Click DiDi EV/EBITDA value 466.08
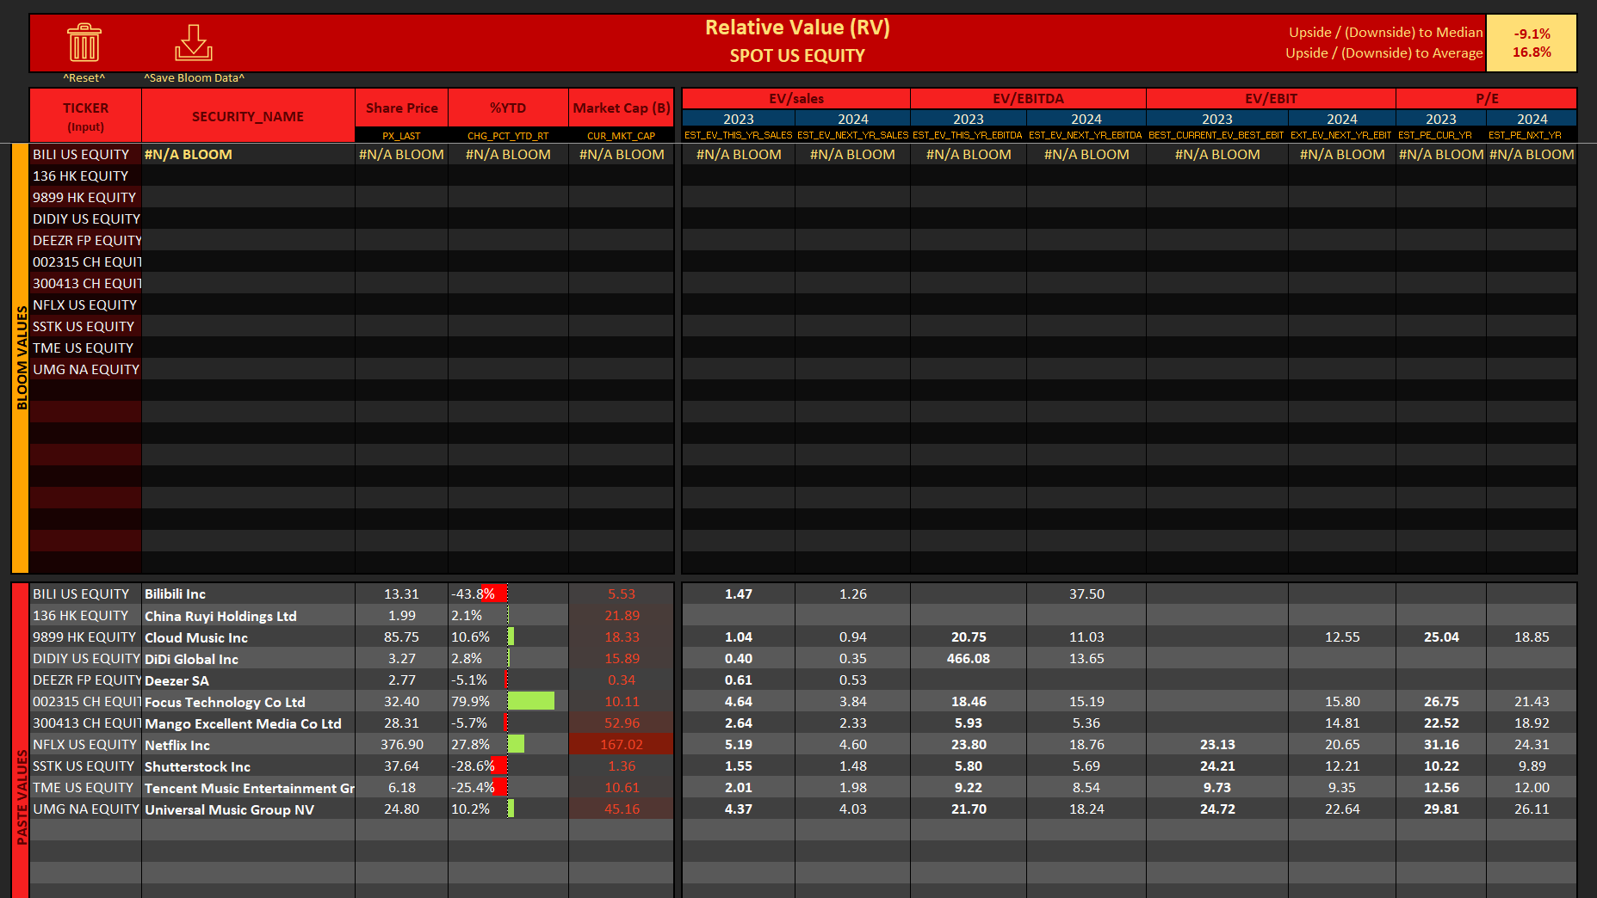The height and width of the screenshot is (898, 1597). pos(969,659)
